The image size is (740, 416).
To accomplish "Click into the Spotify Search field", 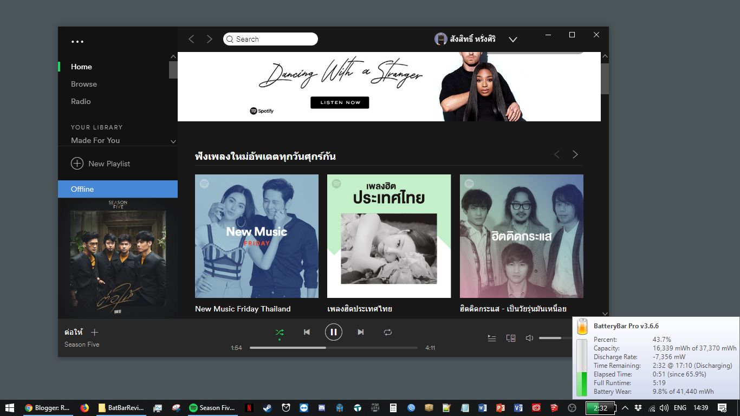I will [270, 39].
